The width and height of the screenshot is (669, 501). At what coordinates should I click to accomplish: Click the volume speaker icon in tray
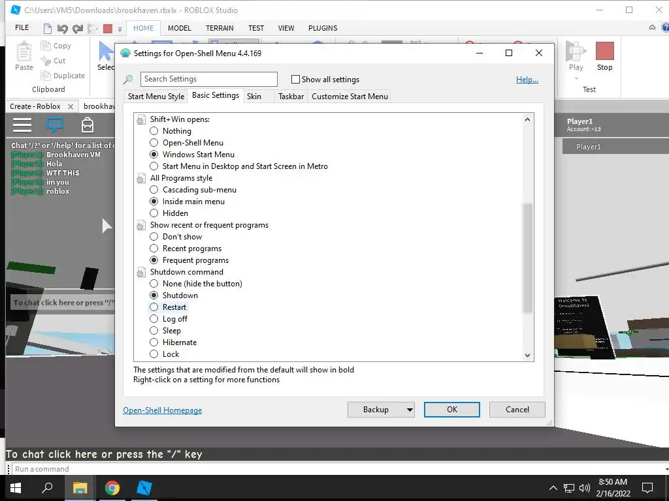pyautogui.click(x=585, y=488)
